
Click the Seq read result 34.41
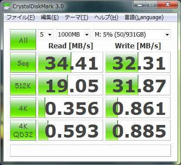[70, 62]
